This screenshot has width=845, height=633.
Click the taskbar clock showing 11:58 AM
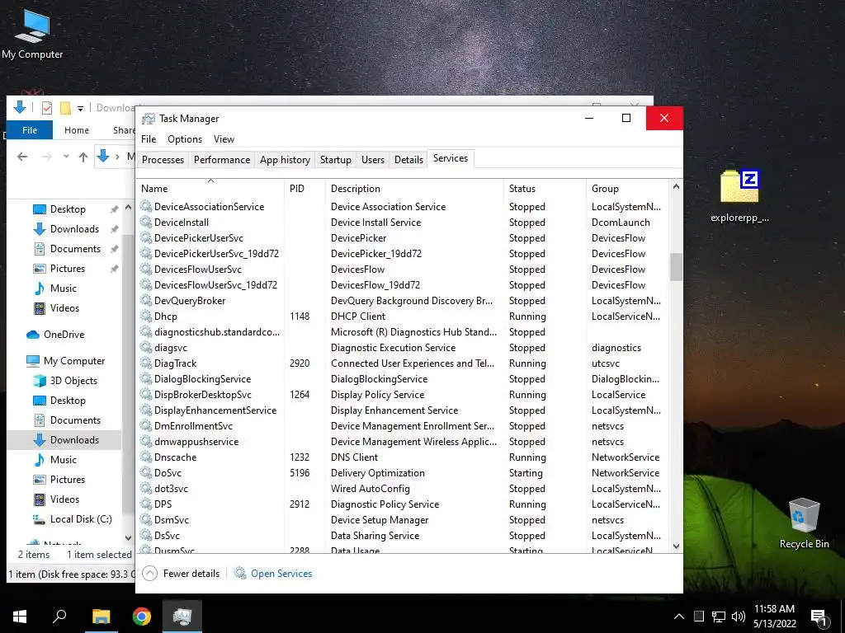(x=774, y=617)
